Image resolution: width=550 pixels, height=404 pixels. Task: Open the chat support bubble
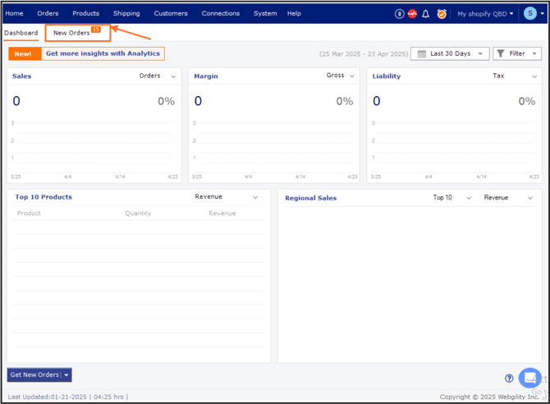click(530, 378)
